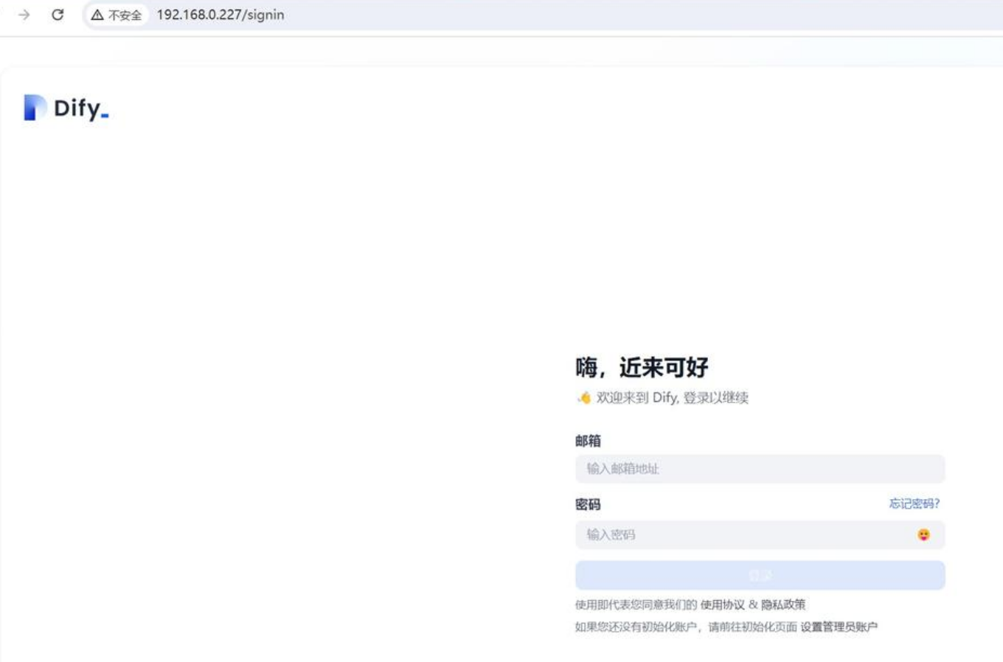Click the 嗨，近来可好 heading
The height and width of the screenshot is (662, 1003).
[642, 367]
